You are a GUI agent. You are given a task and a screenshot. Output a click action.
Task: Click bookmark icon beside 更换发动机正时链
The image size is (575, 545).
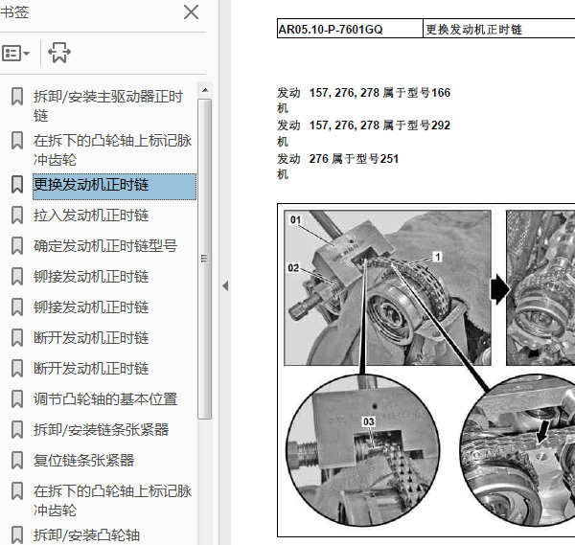(x=17, y=184)
